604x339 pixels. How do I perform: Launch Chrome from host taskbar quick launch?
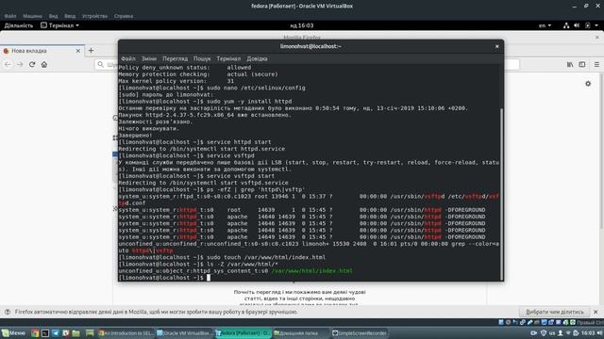[35, 333]
